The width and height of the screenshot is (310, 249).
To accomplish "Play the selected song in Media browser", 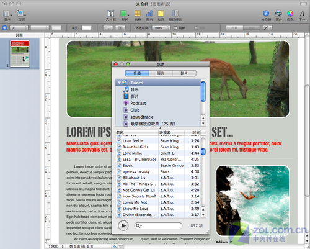I will [x=123, y=225].
